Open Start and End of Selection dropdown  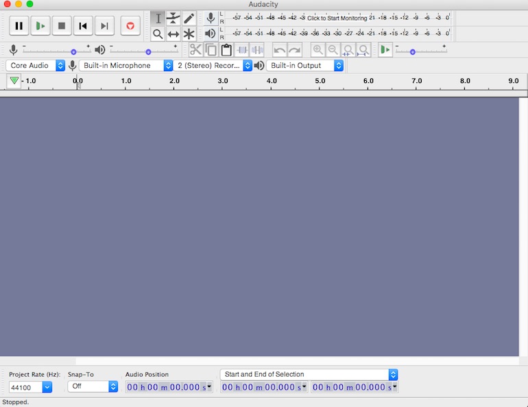click(309, 374)
